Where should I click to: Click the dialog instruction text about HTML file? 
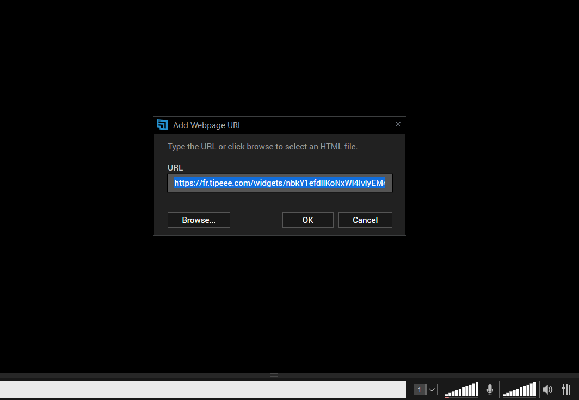pos(262,147)
